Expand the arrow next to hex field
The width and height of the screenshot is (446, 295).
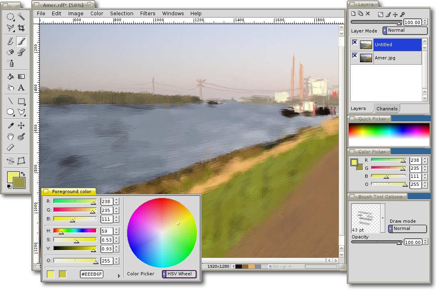tap(119, 276)
